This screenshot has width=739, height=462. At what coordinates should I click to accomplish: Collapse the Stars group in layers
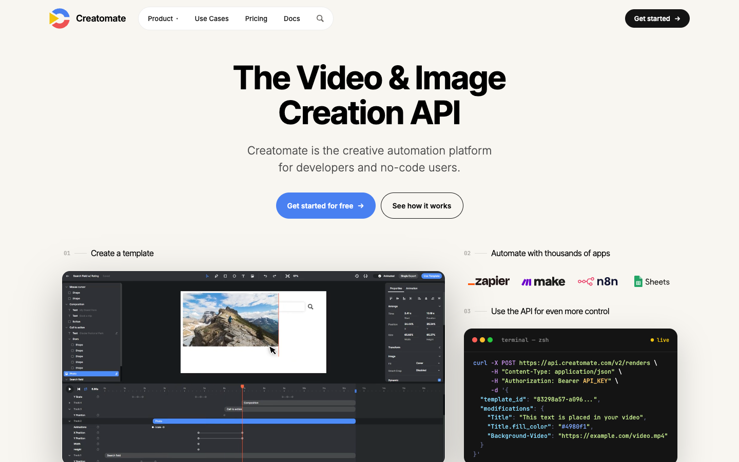(x=70, y=339)
